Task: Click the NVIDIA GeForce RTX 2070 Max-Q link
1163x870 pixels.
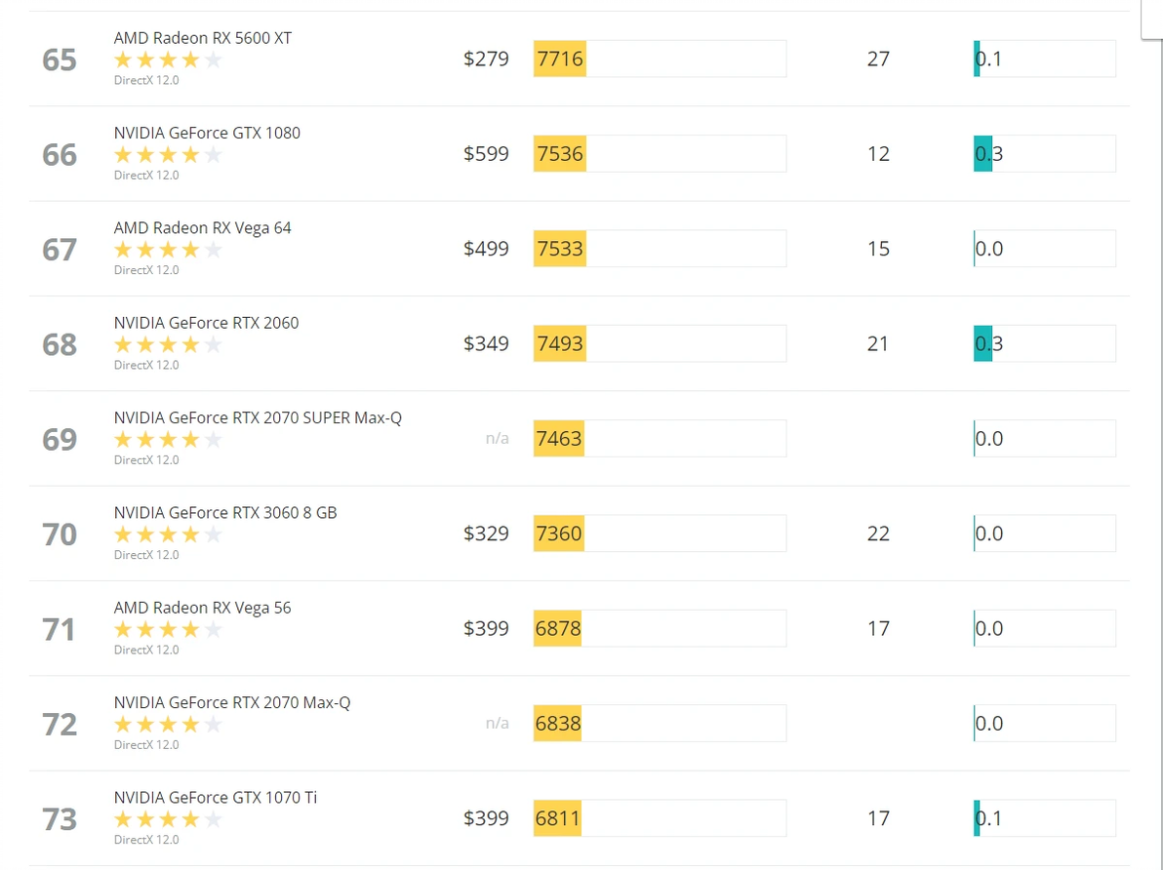Action: (232, 702)
